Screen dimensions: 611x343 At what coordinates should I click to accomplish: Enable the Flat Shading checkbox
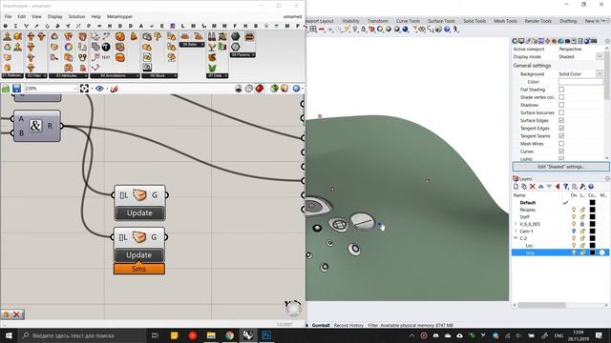561,90
